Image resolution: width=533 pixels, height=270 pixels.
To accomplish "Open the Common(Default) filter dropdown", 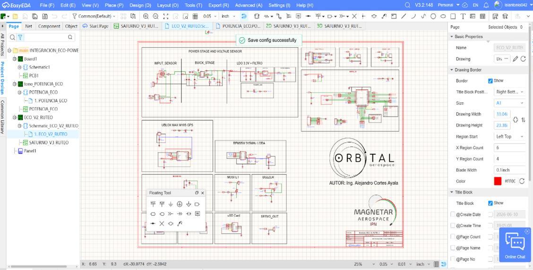I will point(95,16).
